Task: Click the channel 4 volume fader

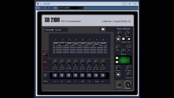Action: pos(76,44)
